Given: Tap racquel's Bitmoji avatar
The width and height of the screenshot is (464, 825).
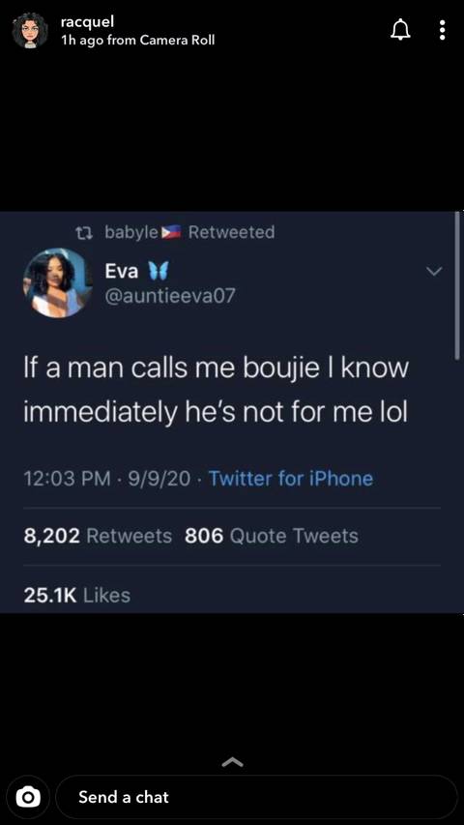Looking at the screenshot, I should [30, 31].
